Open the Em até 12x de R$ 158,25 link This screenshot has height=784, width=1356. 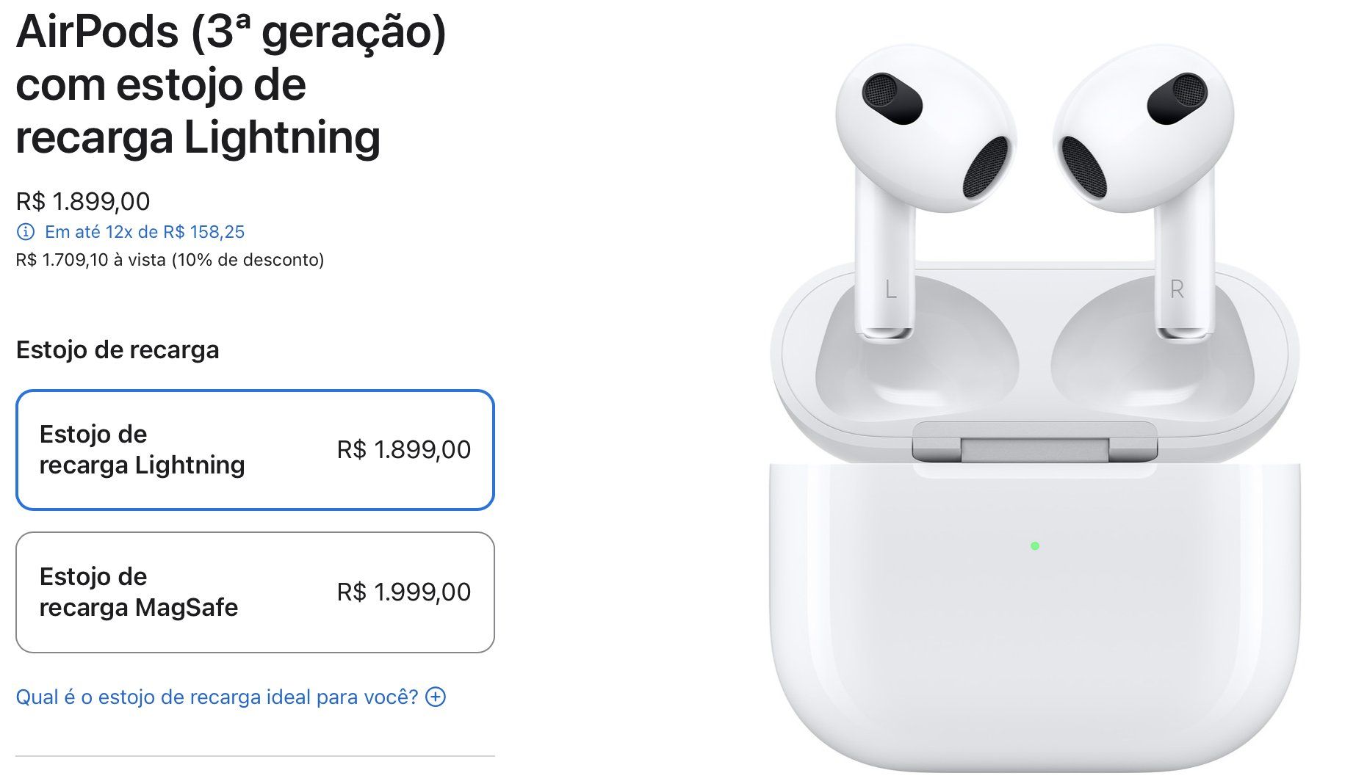point(145,232)
